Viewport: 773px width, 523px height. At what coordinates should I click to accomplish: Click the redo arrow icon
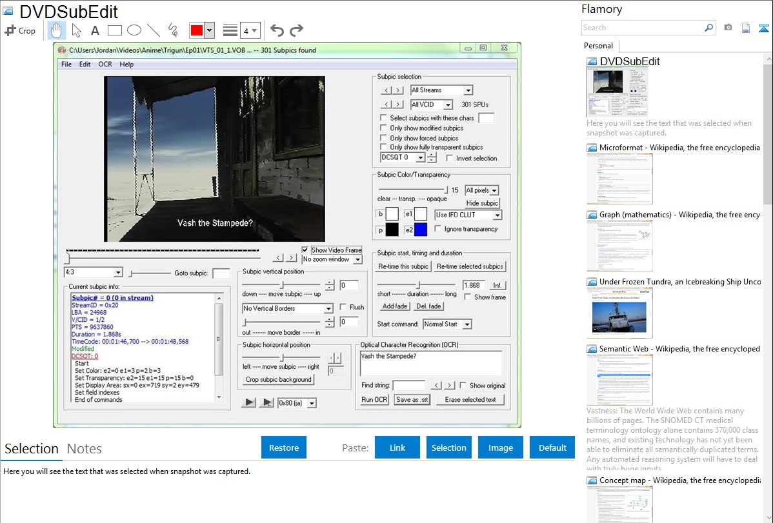296,30
